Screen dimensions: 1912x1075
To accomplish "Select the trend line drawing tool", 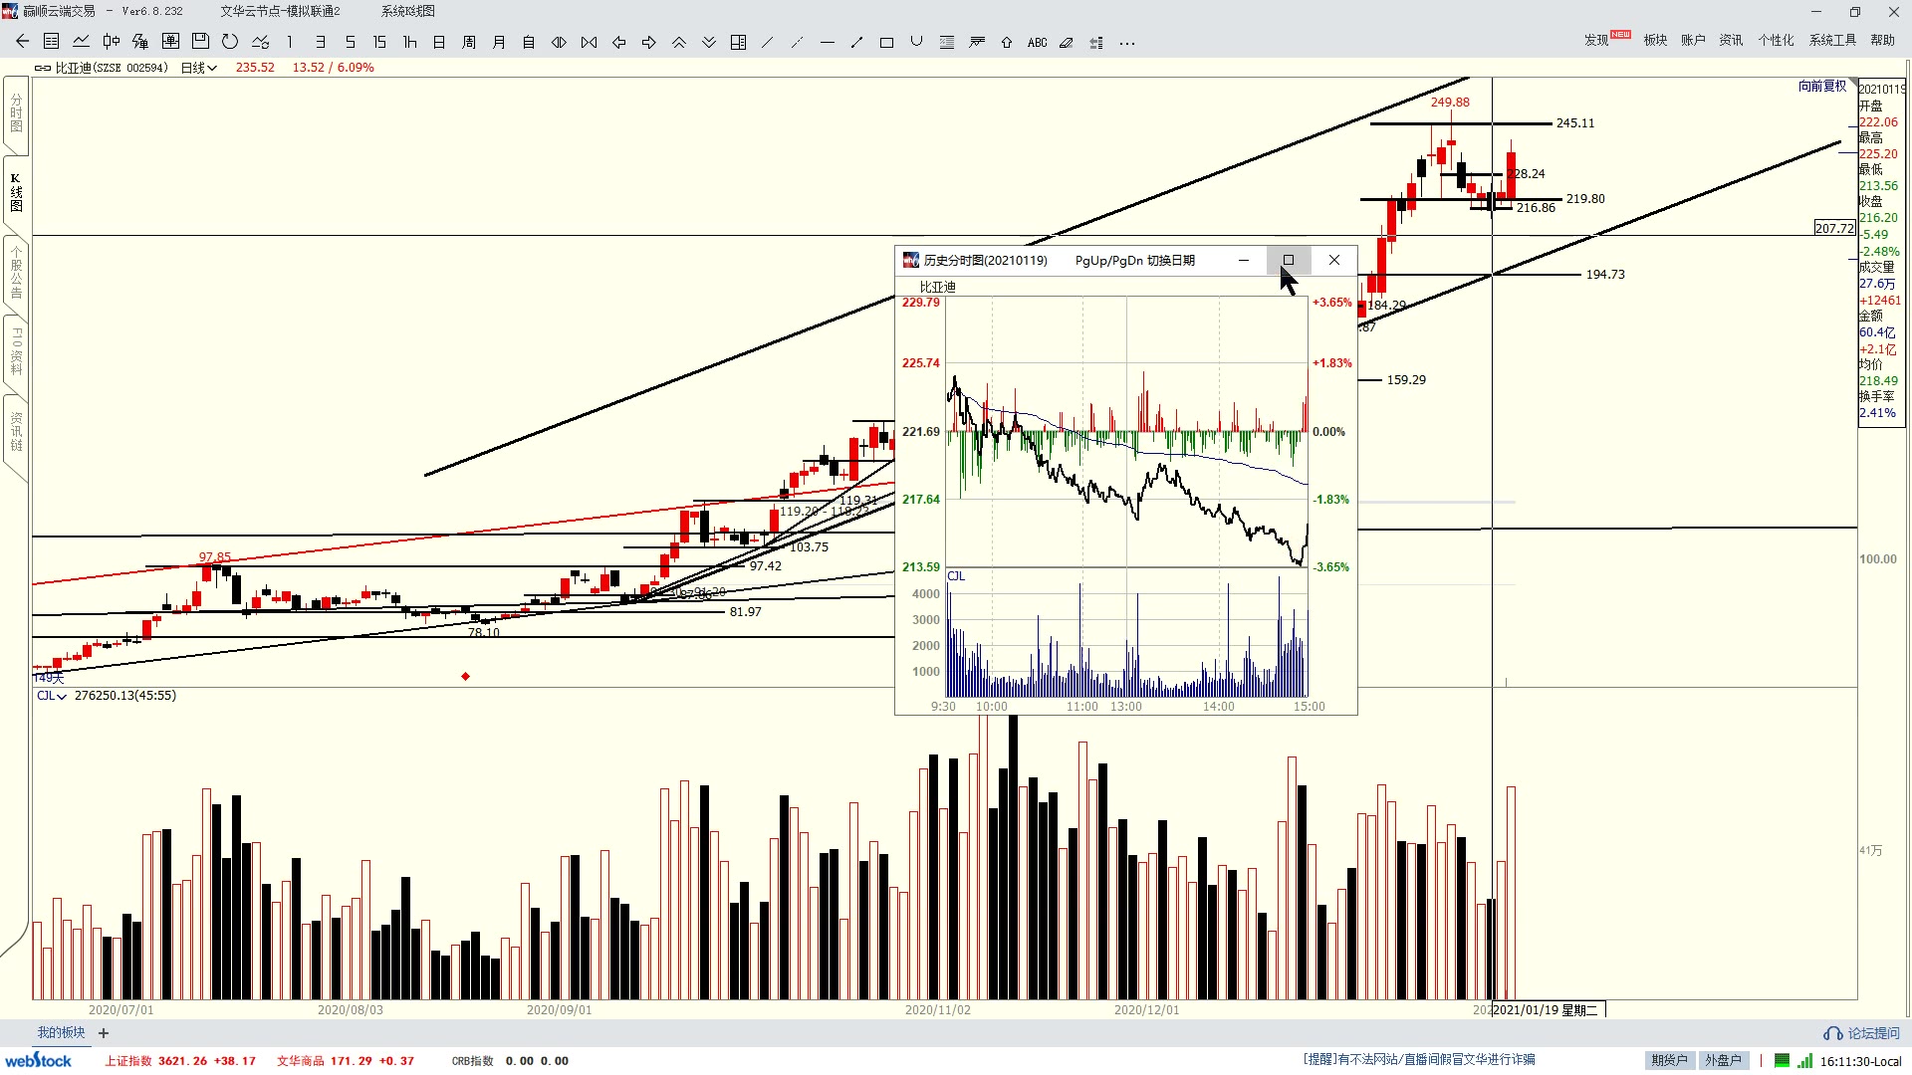I will click(x=767, y=42).
